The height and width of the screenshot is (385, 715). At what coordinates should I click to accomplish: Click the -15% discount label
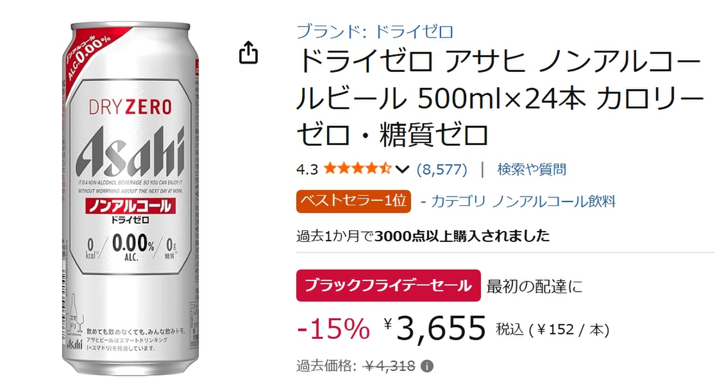point(333,329)
